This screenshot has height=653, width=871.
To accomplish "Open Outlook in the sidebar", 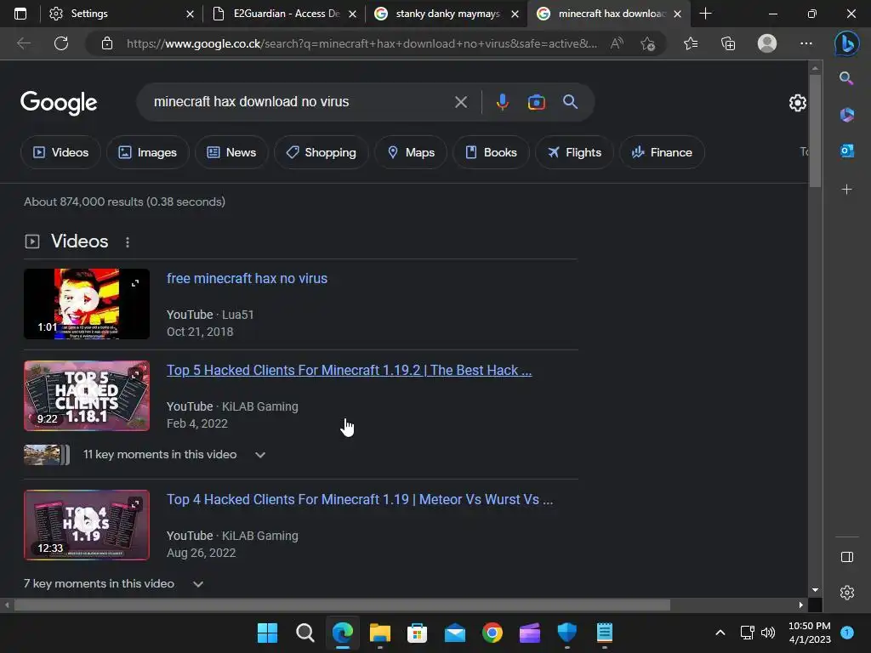I will (x=846, y=150).
